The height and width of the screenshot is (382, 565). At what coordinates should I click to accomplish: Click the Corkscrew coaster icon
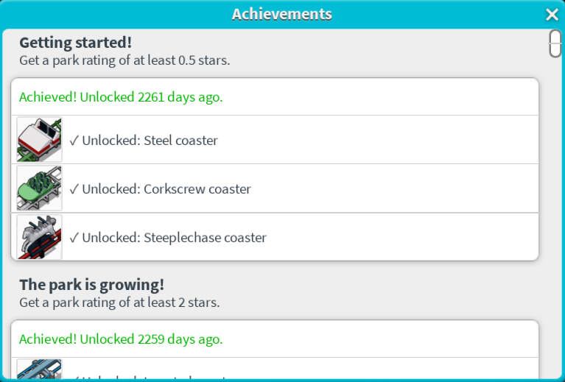(39, 188)
